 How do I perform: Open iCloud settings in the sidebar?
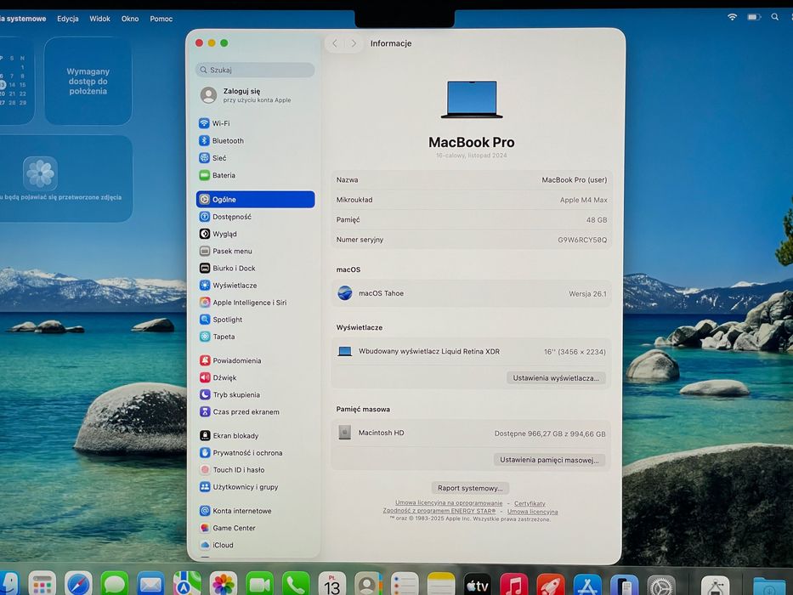[255, 545]
